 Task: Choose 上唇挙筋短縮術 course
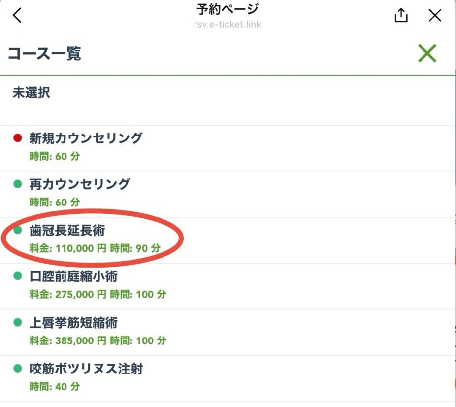73,323
